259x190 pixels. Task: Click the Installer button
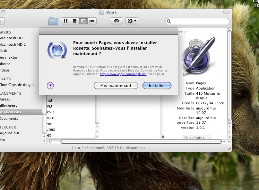click(157, 86)
